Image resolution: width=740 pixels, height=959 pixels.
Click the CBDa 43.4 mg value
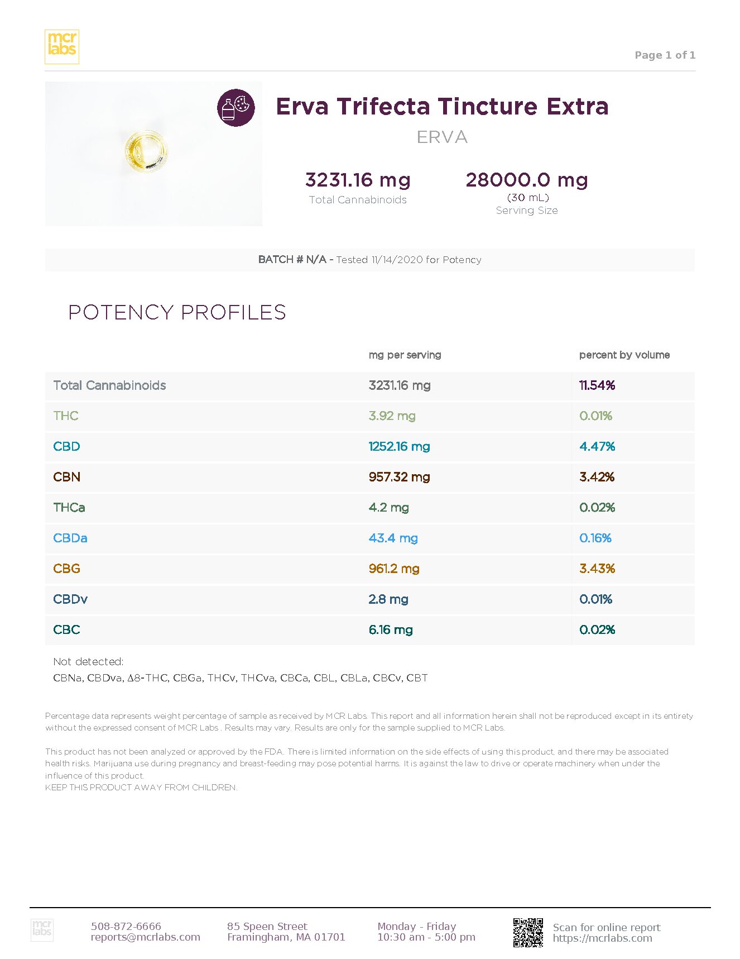pos(393,538)
